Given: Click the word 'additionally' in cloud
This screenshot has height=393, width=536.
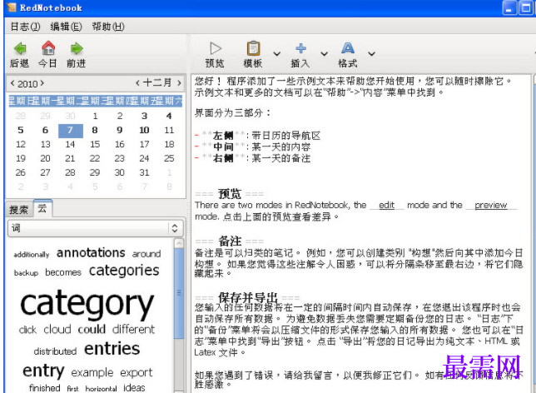Looking at the screenshot, I should [32, 255].
